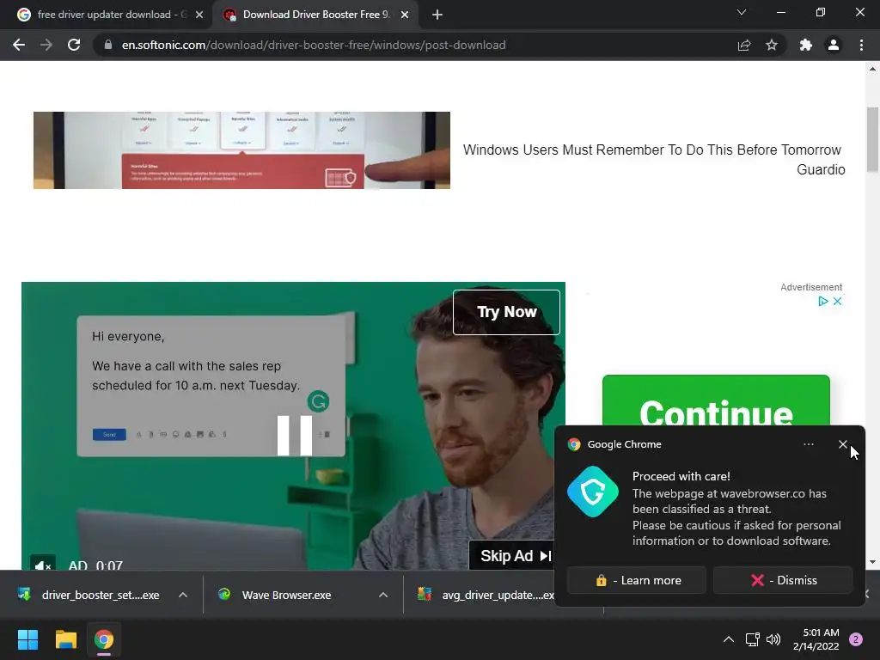Click Learn more in the notification

637,580
